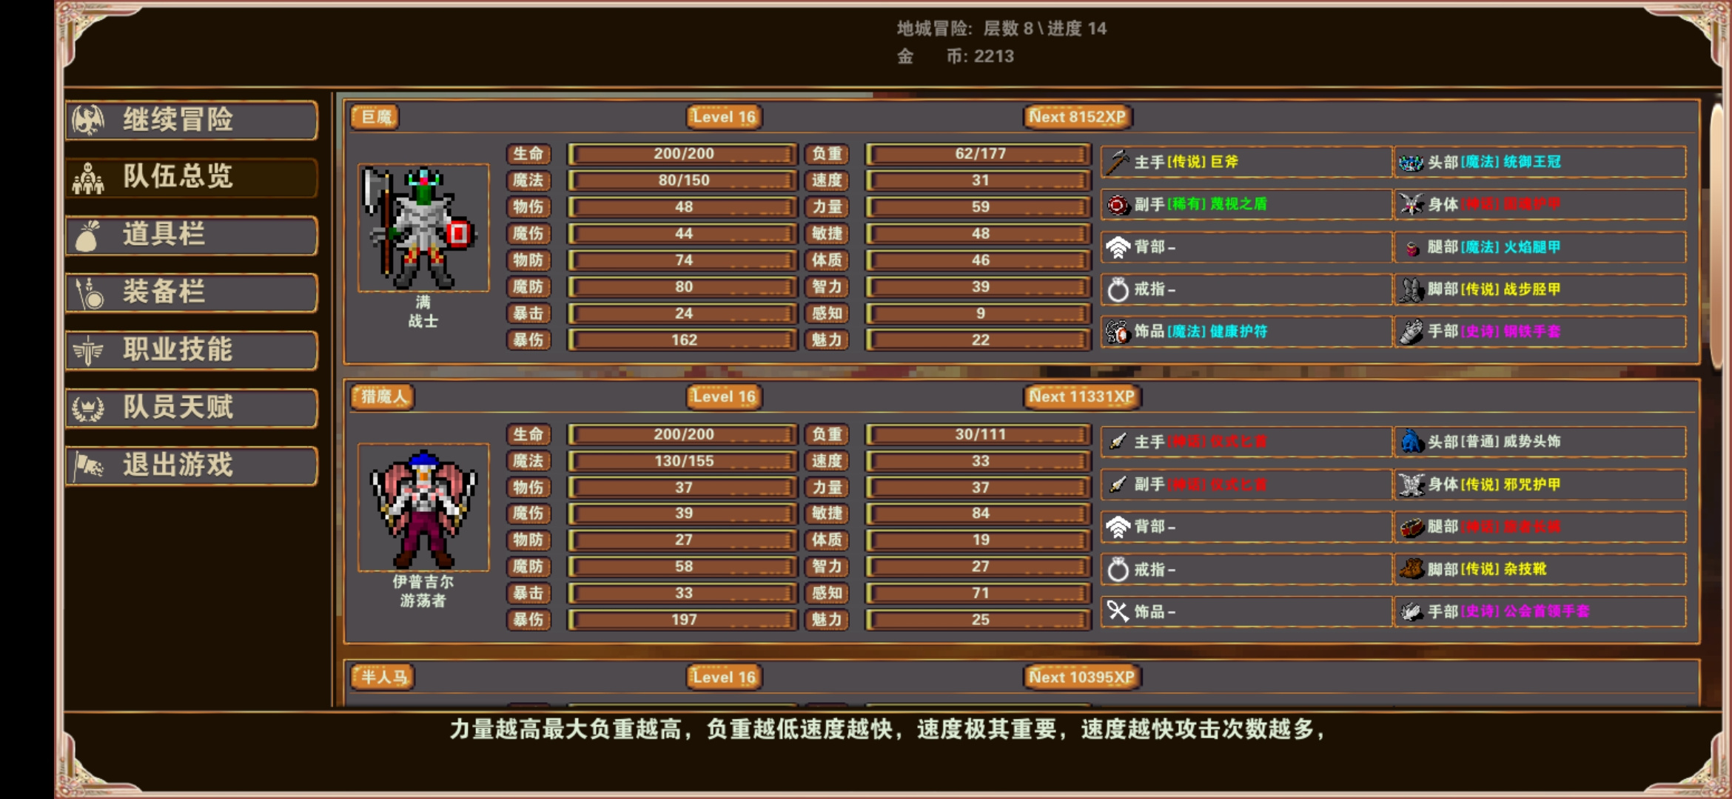1732x799 pixels.
Task: Click the Next 8152XP badge
Action: point(1077,117)
